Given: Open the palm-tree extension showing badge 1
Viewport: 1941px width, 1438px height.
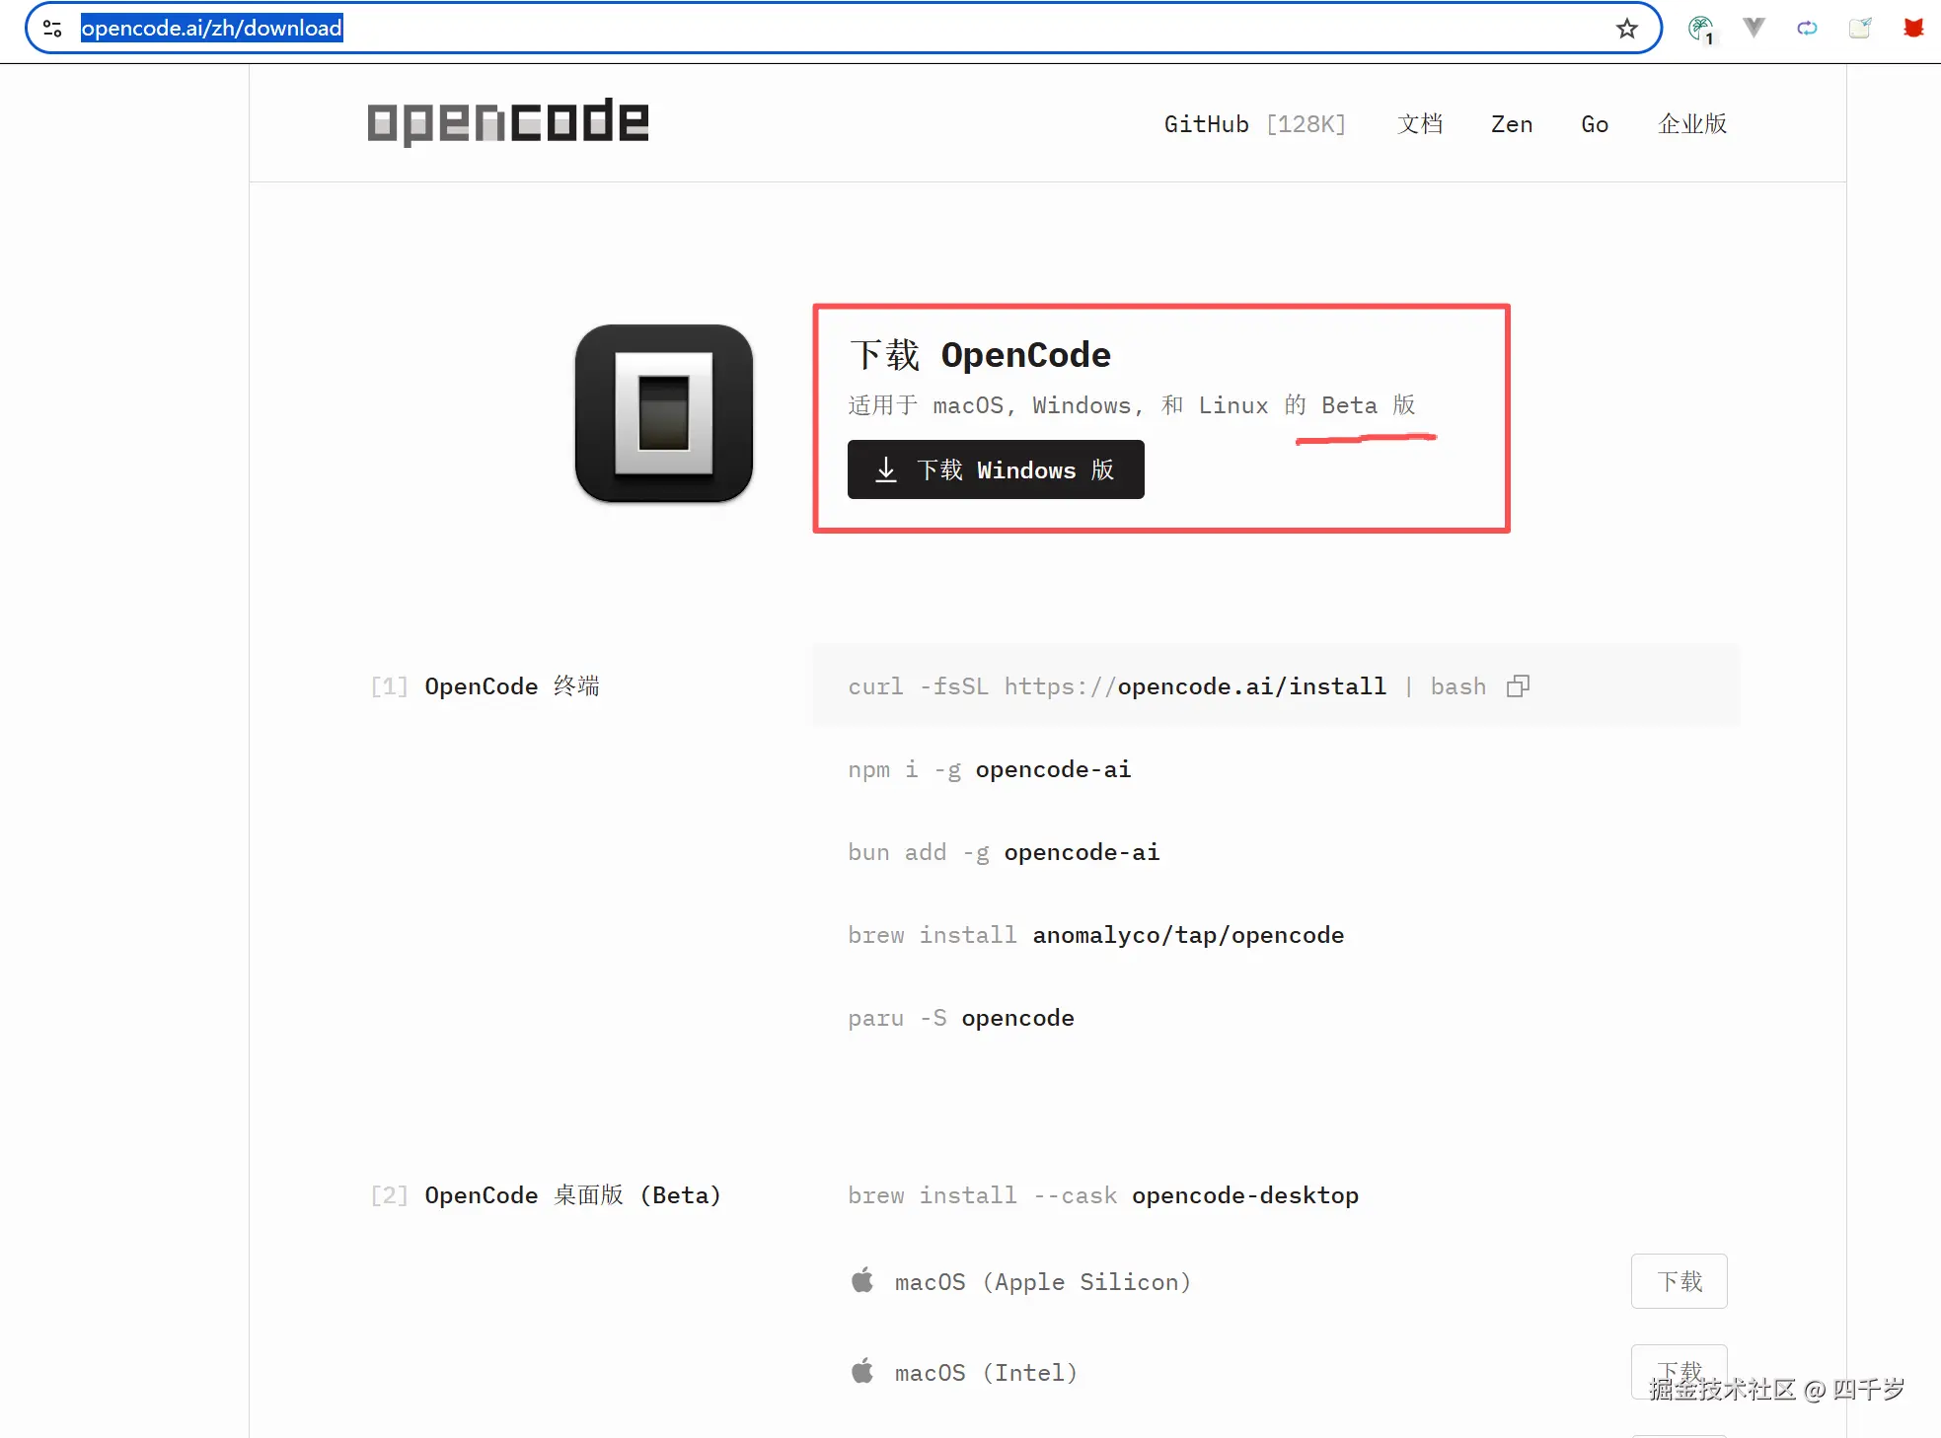Looking at the screenshot, I should click(x=1700, y=28).
